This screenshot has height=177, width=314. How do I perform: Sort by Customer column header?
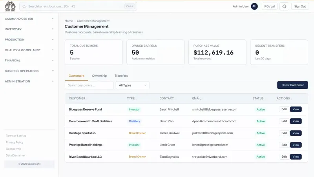point(77,98)
